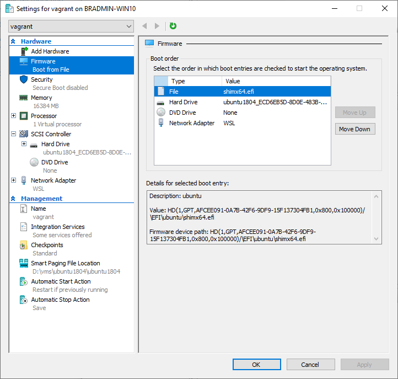Image resolution: width=398 pixels, height=379 pixels.
Task: Collapse the SCSI Controller node
Action: [x=14, y=134]
